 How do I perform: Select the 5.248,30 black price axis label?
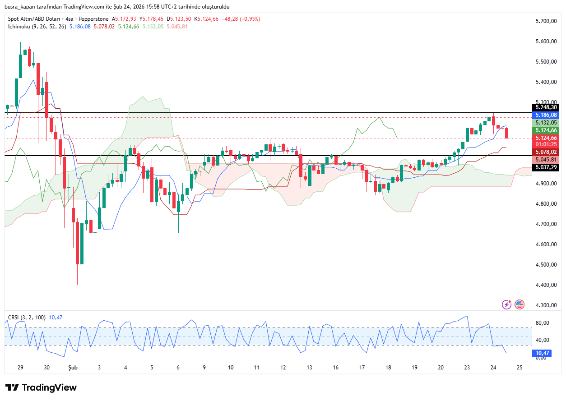[546, 107]
